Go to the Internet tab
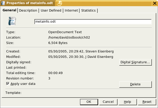 click(71, 11)
